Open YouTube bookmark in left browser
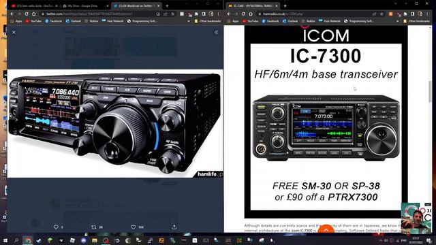Image resolution: width=436 pixels, height=245 pixels. (33, 21)
